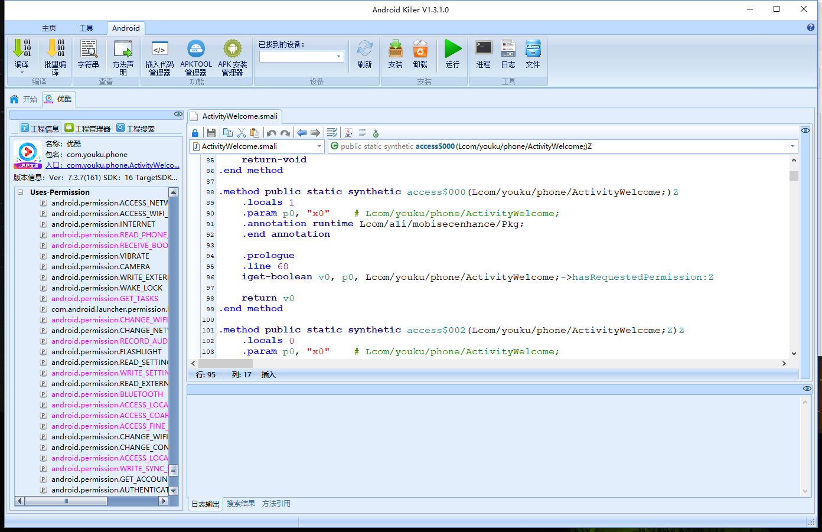Image resolution: width=822 pixels, height=532 pixels.
Task: Switch to the 搜索结果 tab
Action: pyautogui.click(x=241, y=504)
